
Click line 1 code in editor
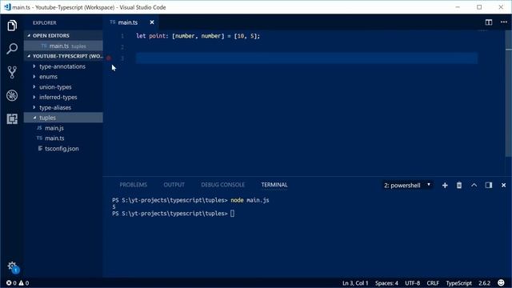click(198, 36)
